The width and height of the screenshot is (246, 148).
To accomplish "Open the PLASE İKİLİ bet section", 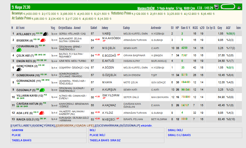I will click(x=97, y=135).
